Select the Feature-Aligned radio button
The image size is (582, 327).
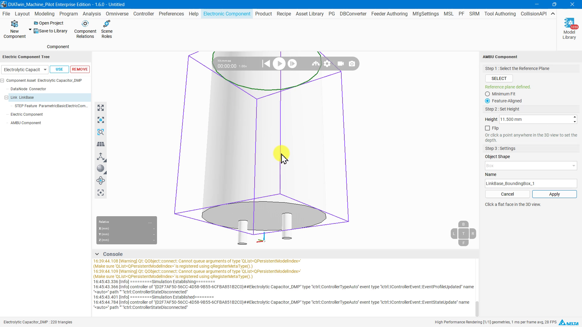(x=487, y=101)
